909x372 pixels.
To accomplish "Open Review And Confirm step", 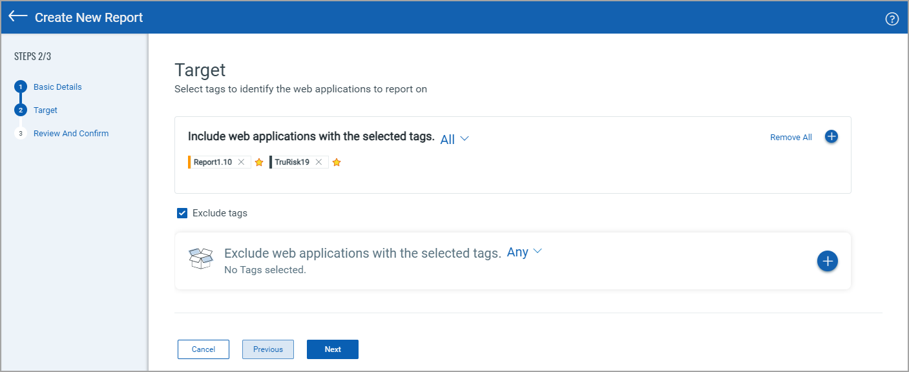I will coord(71,134).
